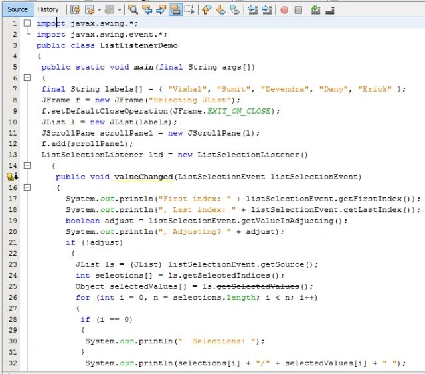This screenshot has height=374, width=425.
Task: Click getFirstIndex() on line 17
Action: point(374,199)
